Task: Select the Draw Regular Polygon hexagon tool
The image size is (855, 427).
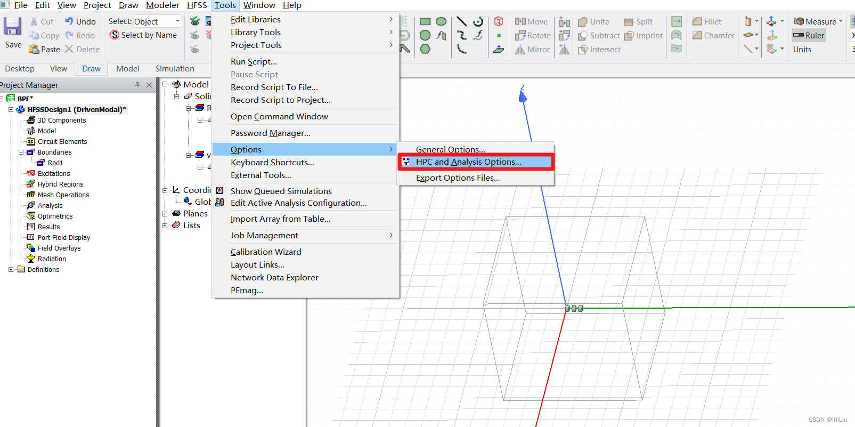Action: pos(425,49)
